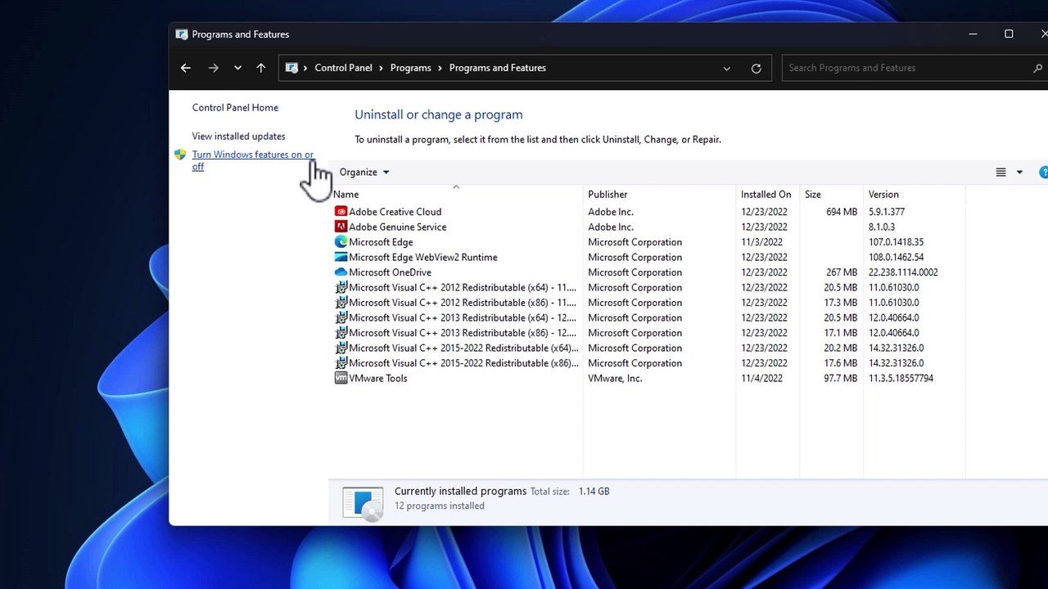Select Visual C++ 2013 x64 installer icon
The height and width of the screenshot is (589, 1048).
[341, 317]
